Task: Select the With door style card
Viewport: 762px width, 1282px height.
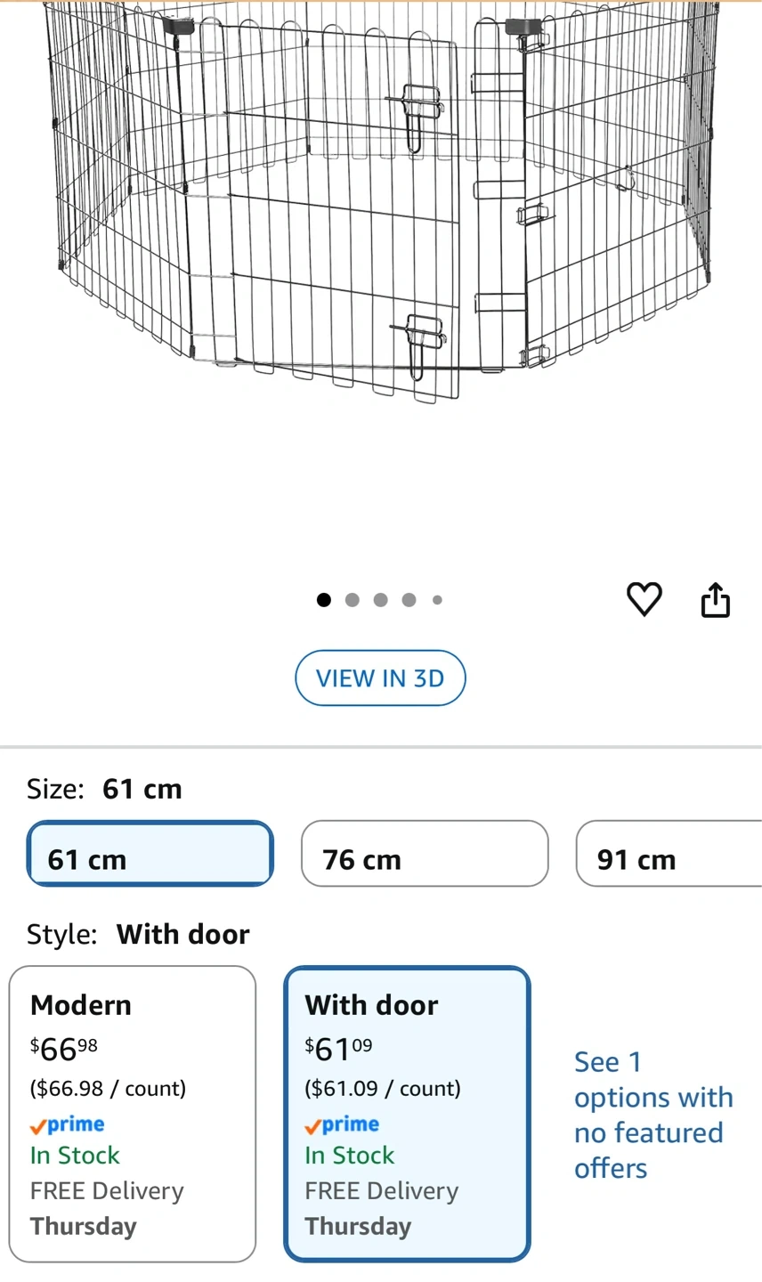Action: pos(407,1114)
